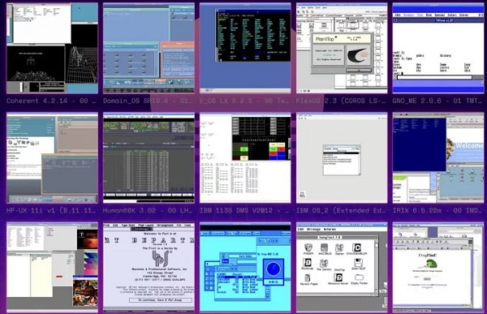This screenshot has height=314, width=487.
Task: Click the 'Human68K 3.02 - 00 LH' caption
Action: [x=149, y=210]
